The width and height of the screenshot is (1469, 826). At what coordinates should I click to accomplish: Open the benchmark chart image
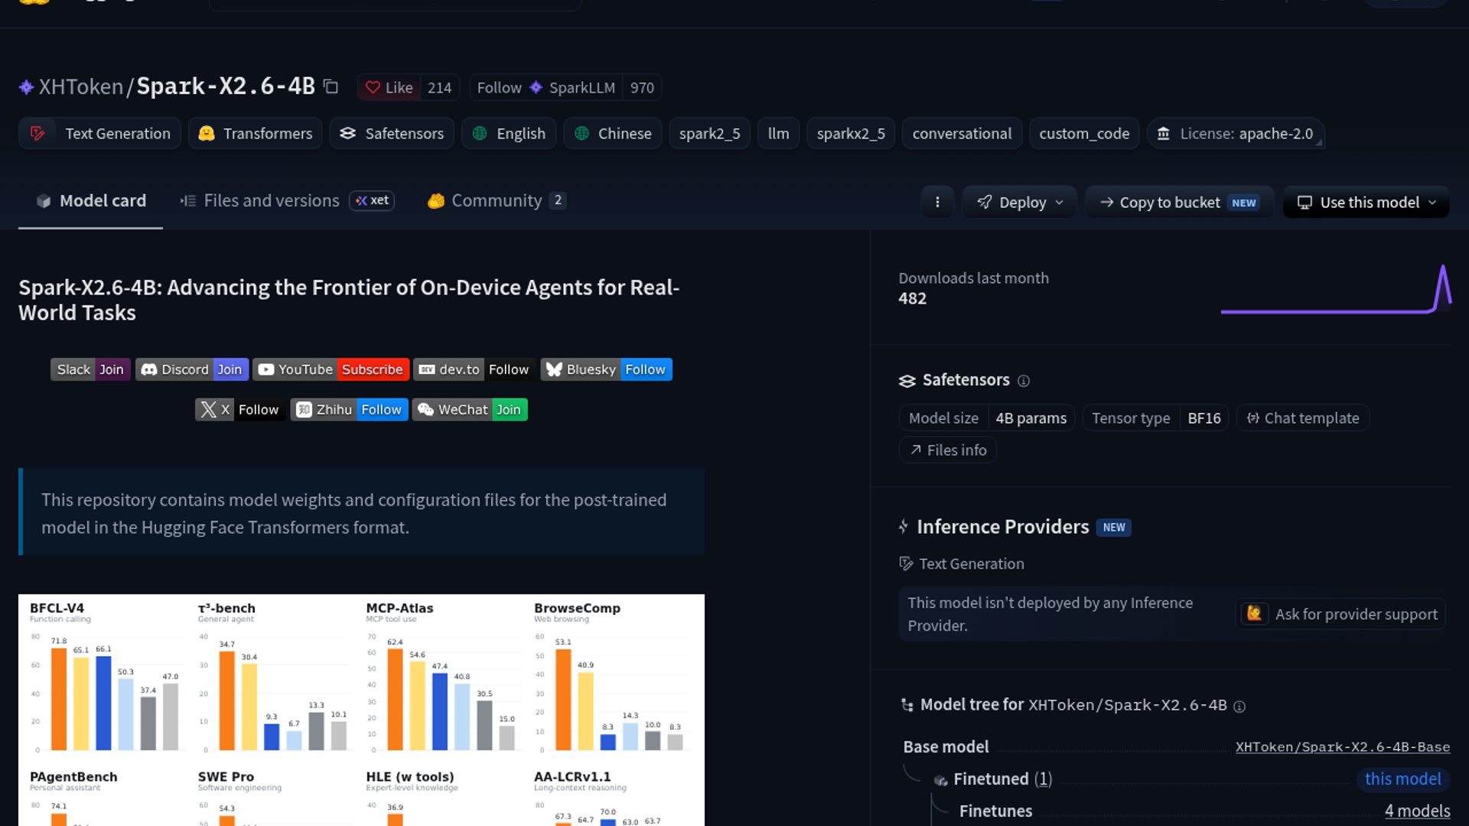coord(361,710)
